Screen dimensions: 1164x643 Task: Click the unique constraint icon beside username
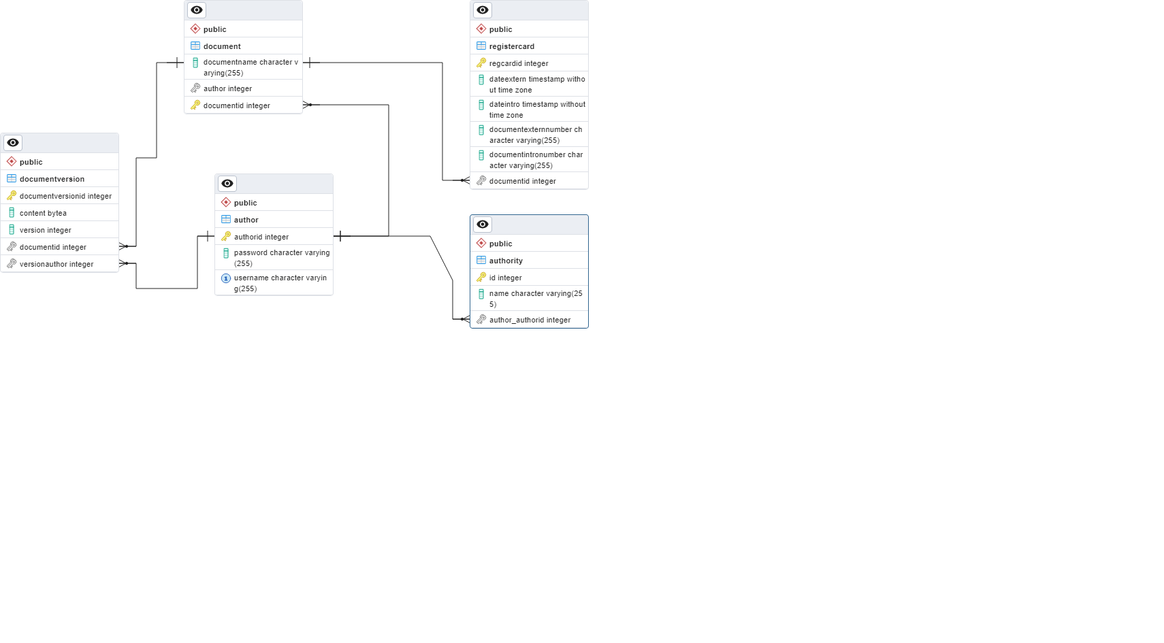(x=226, y=278)
